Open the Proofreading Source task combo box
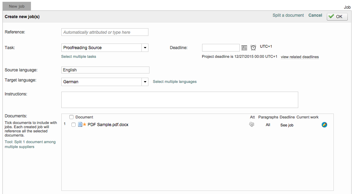354x194 pixels. click(x=101, y=48)
